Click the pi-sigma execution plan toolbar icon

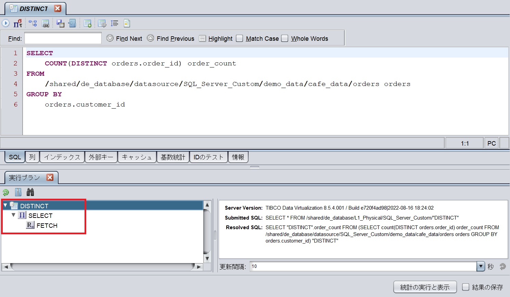click(x=18, y=23)
